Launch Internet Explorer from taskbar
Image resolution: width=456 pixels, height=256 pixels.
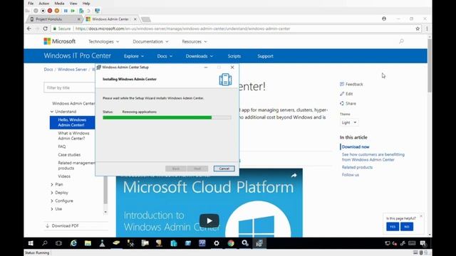point(73,243)
